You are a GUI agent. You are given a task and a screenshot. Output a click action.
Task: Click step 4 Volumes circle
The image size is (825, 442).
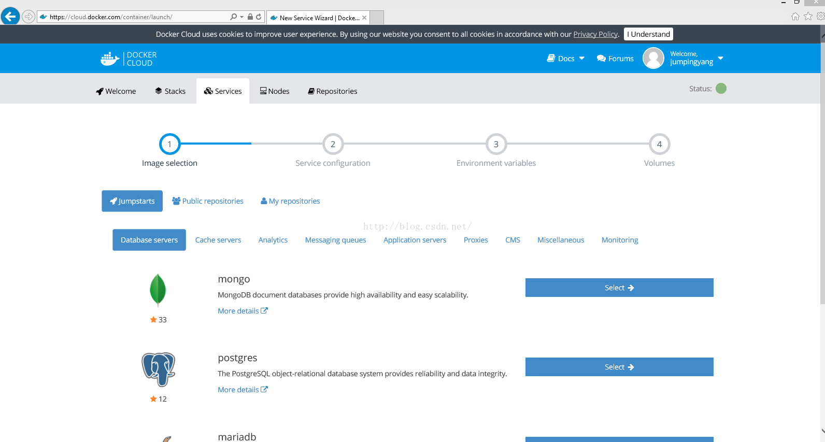point(659,144)
